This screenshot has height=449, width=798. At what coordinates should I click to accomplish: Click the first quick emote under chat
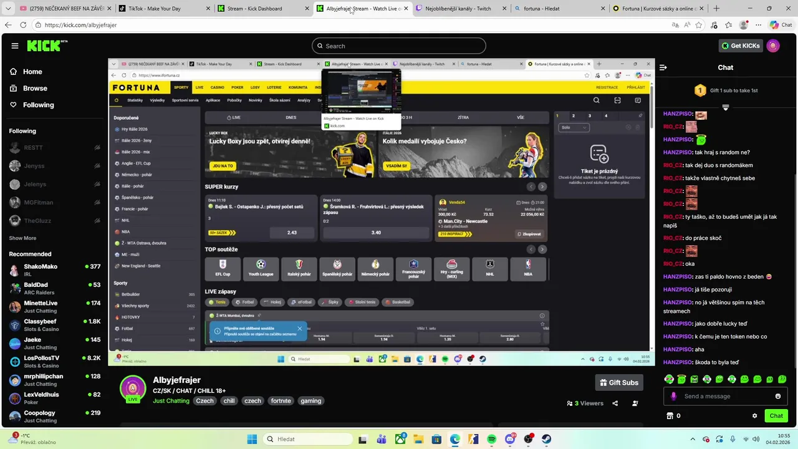[x=669, y=379]
